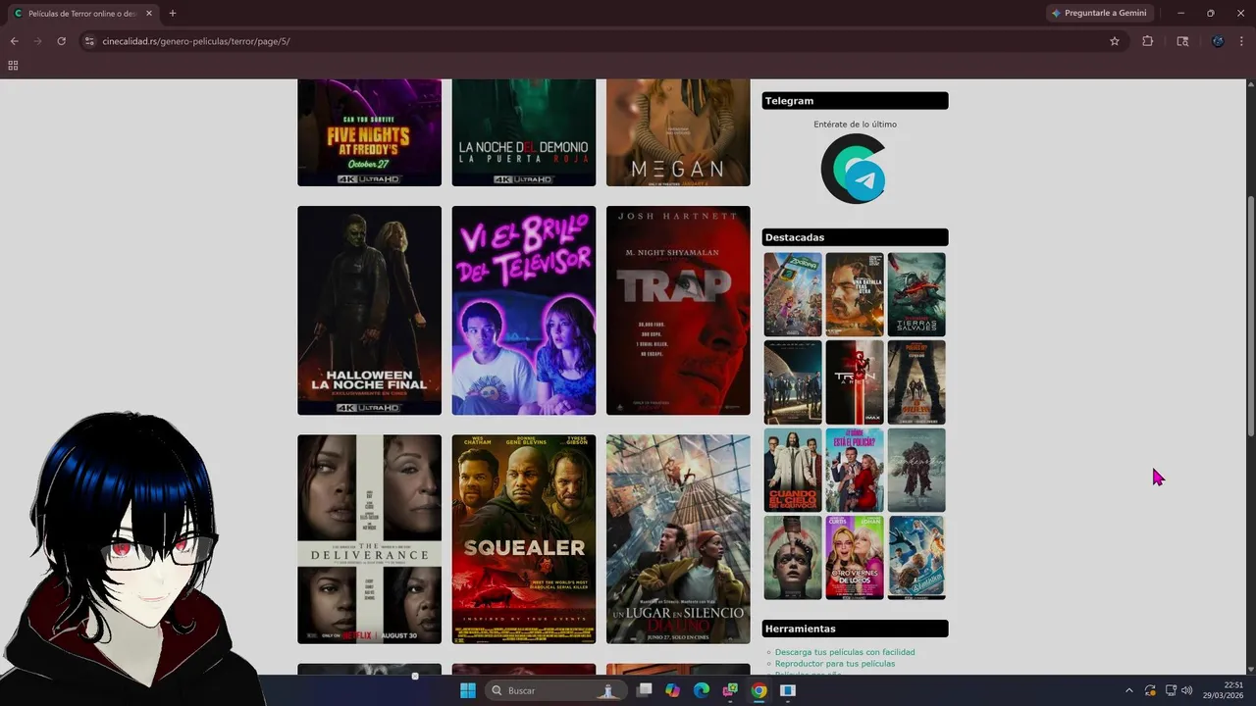The width and height of the screenshot is (1256, 706).
Task: Bookmark this page with the star icon
Action: coord(1115,41)
